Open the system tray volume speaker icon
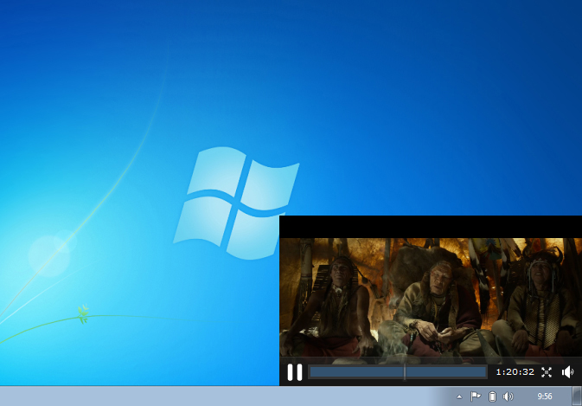The width and height of the screenshot is (582, 406). point(508,396)
